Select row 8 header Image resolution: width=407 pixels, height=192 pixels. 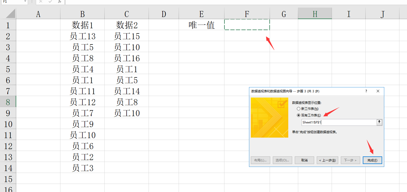tap(8, 102)
